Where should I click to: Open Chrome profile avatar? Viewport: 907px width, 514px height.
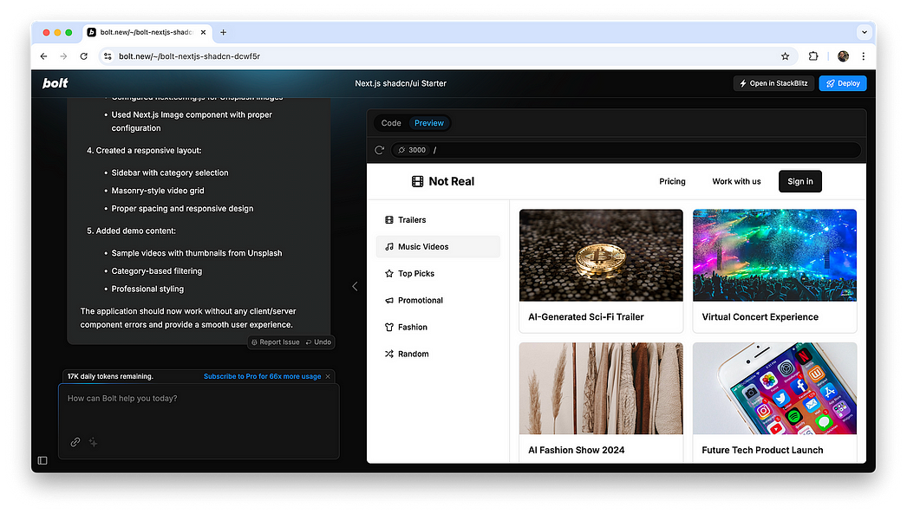click(844, 56)
